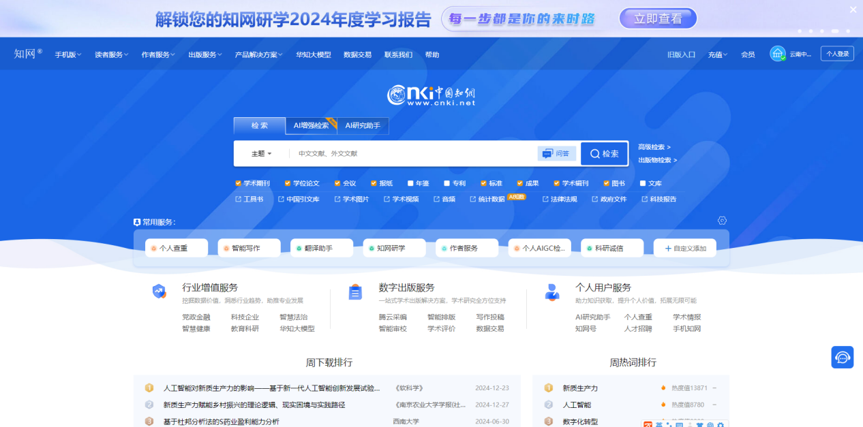Enable the 年鉴 checkbox
The image size is (863, 427).
coord(410,183)
